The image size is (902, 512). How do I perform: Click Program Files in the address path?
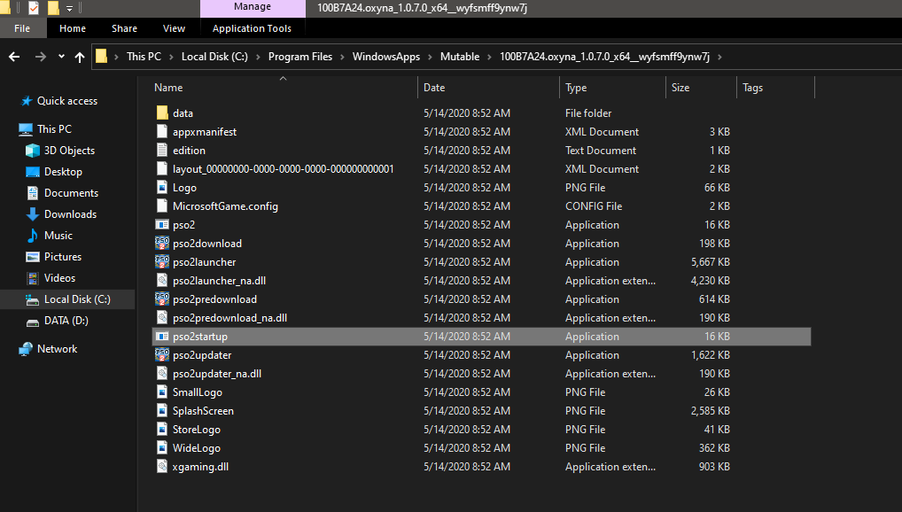coord(300,57)
